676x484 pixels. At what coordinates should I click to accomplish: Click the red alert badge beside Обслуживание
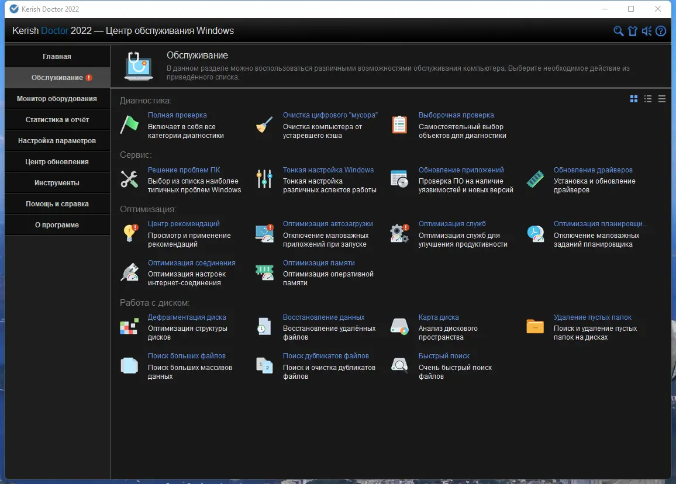(89, 78)
